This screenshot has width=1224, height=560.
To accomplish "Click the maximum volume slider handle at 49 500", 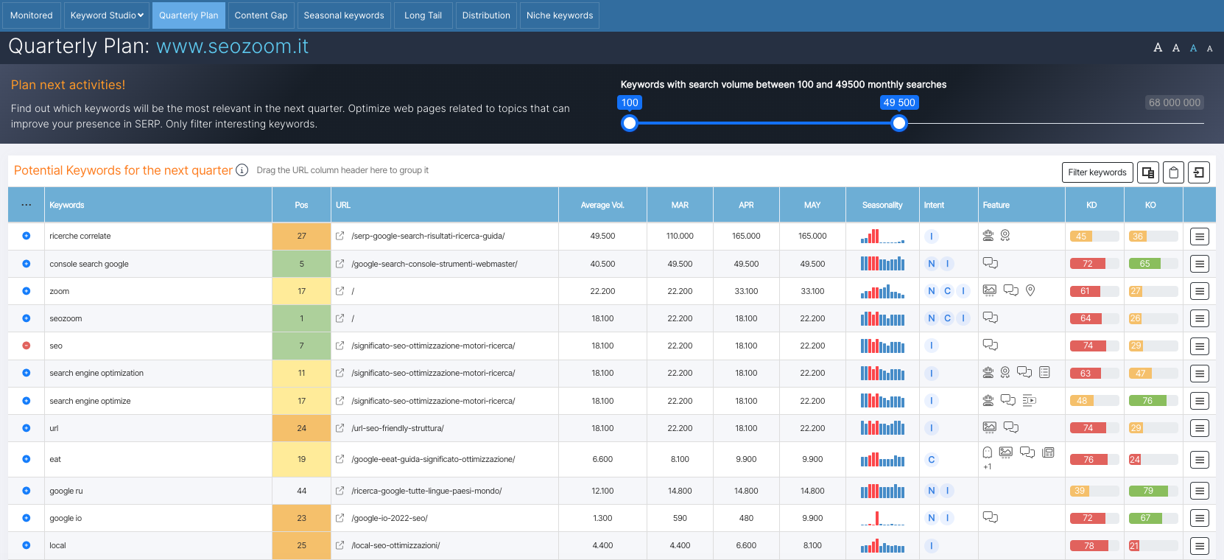I will coord(899,123).
